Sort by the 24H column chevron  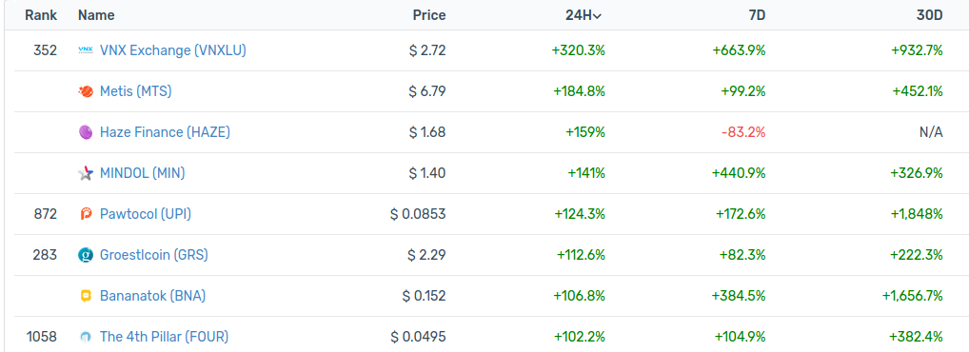tap(597, 16)
